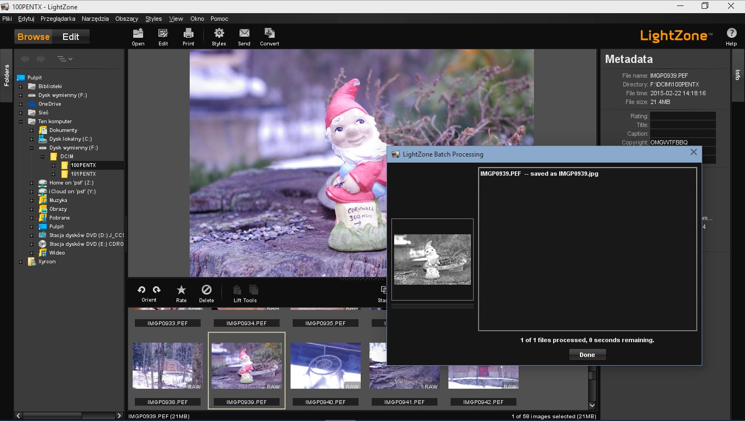Click the Help button in top right

(x=731, y=32)
